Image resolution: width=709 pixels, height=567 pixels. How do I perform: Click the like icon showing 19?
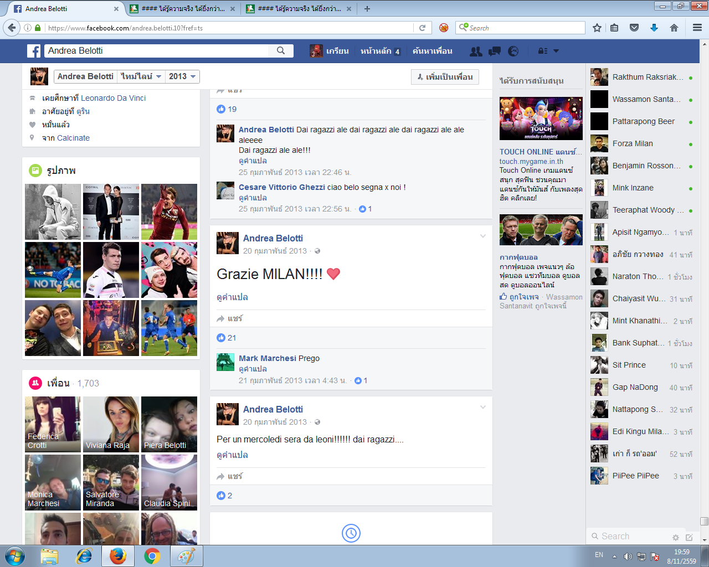pyautogui.click(x=221, y=109)
